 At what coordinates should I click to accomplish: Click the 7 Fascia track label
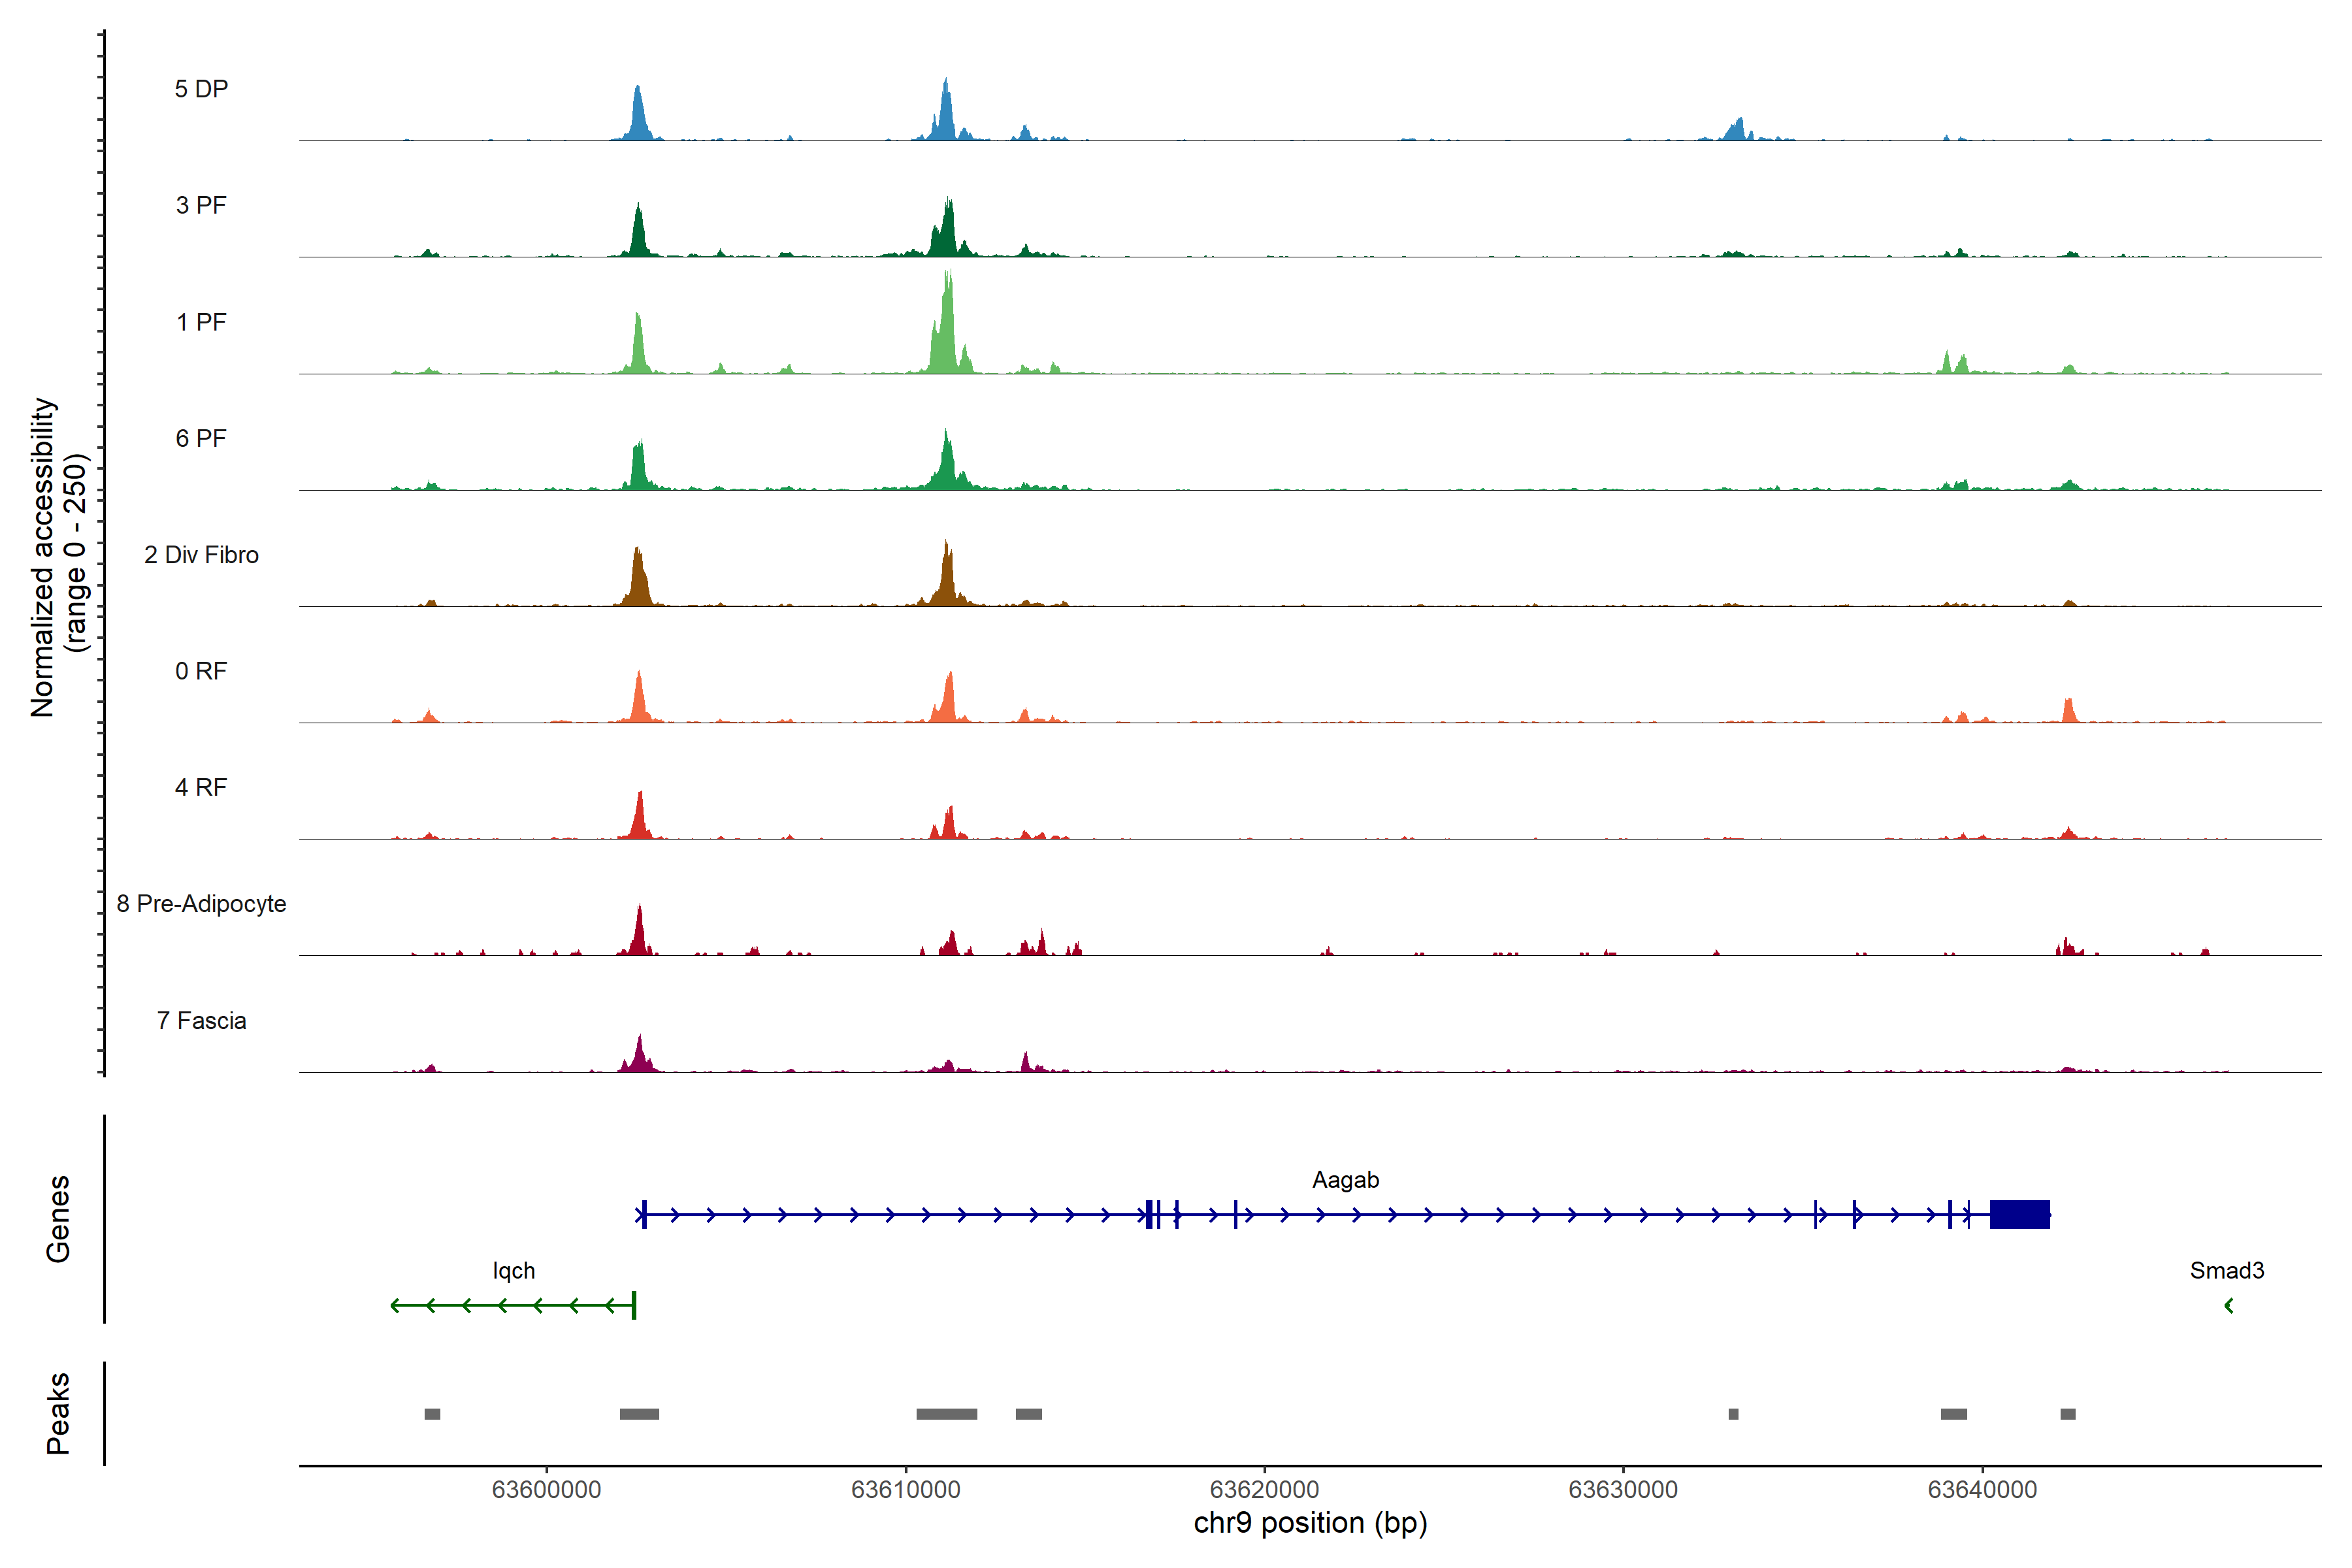tap(201, 1021)
